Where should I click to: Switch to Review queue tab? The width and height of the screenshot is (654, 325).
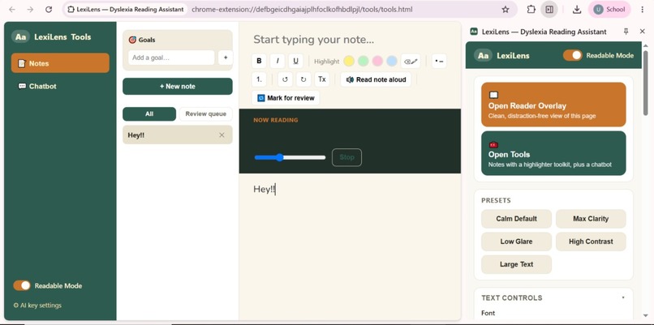205,113
